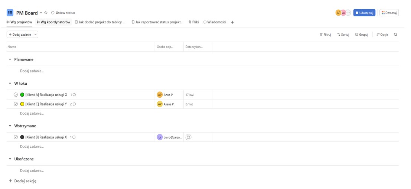Mark Klient C Realizacja usługi Y complete
This screenshot has width=411, height=189.
pyautogui.click(x=16, y=104)
